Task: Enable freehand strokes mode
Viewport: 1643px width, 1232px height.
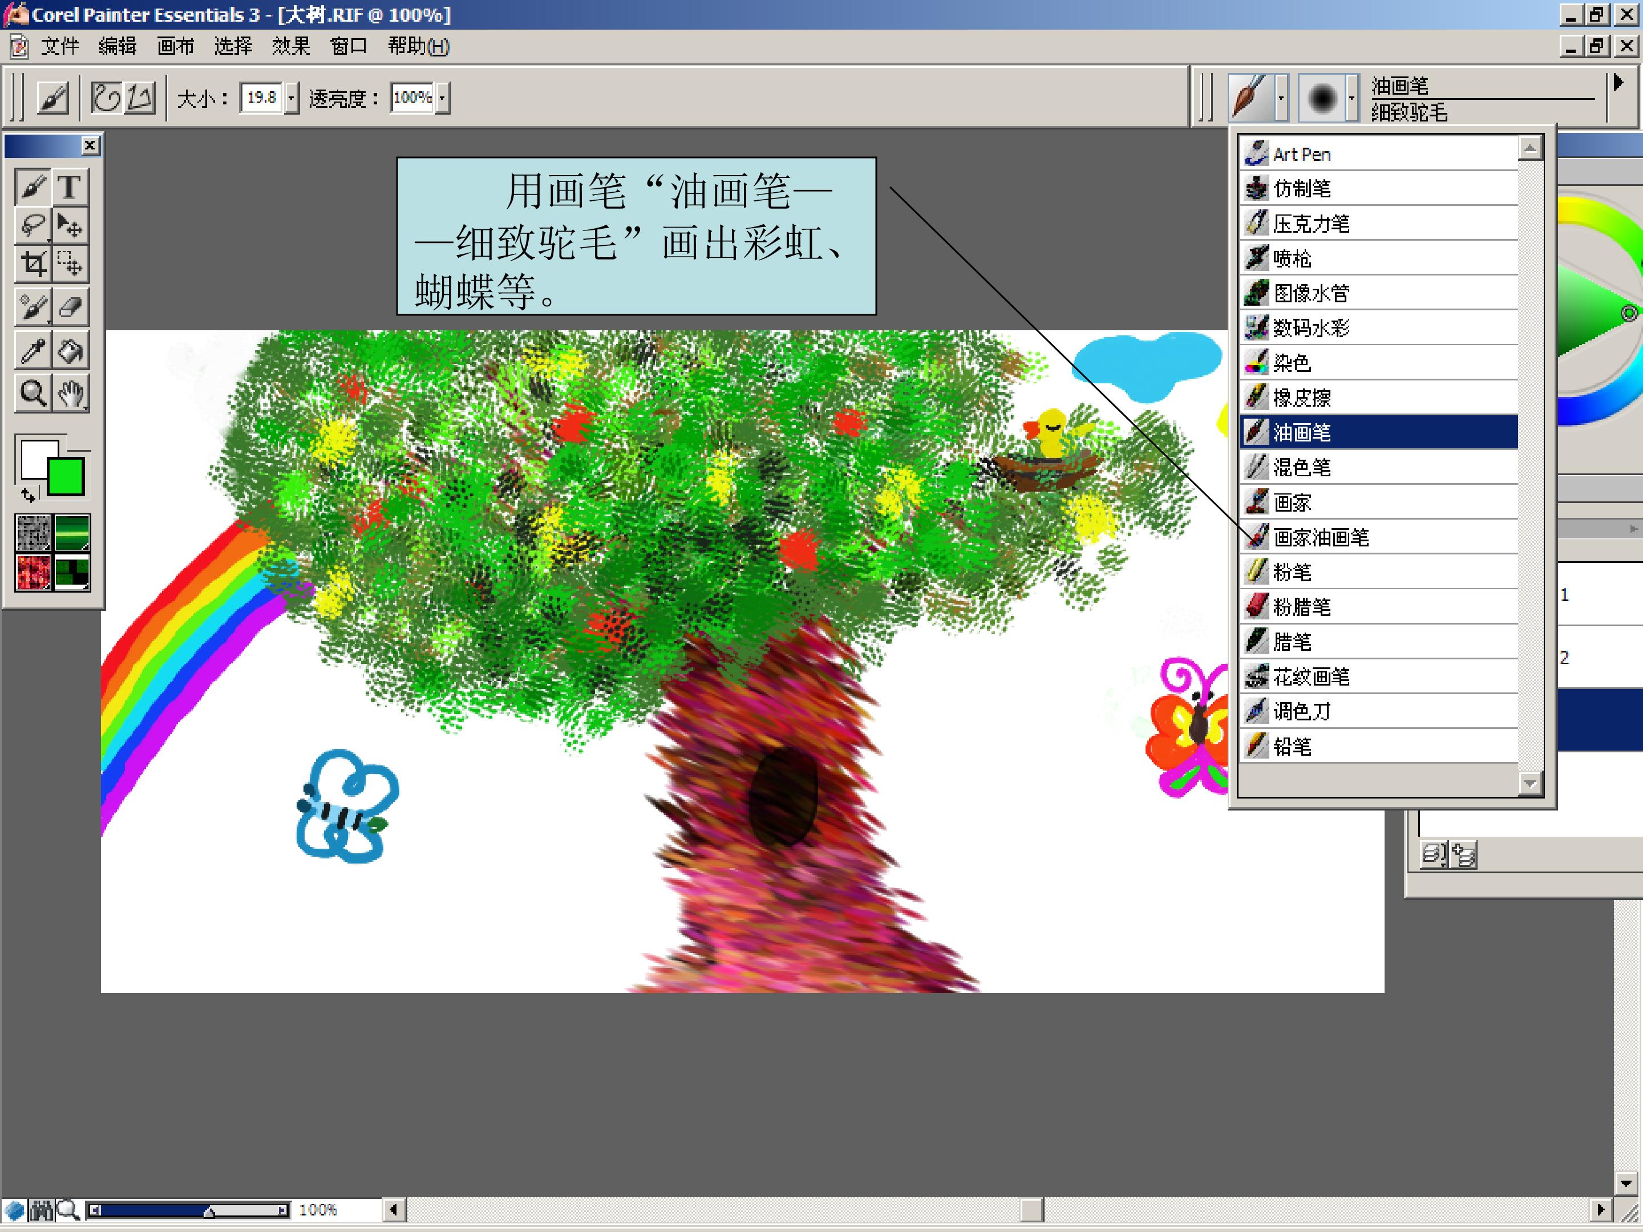Action: (106, 98)
